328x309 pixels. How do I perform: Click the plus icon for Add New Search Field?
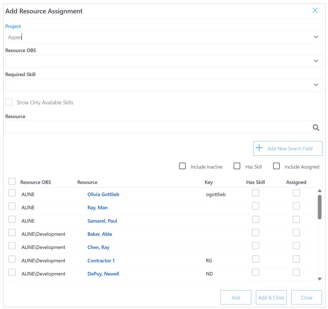tap(259, 148)
